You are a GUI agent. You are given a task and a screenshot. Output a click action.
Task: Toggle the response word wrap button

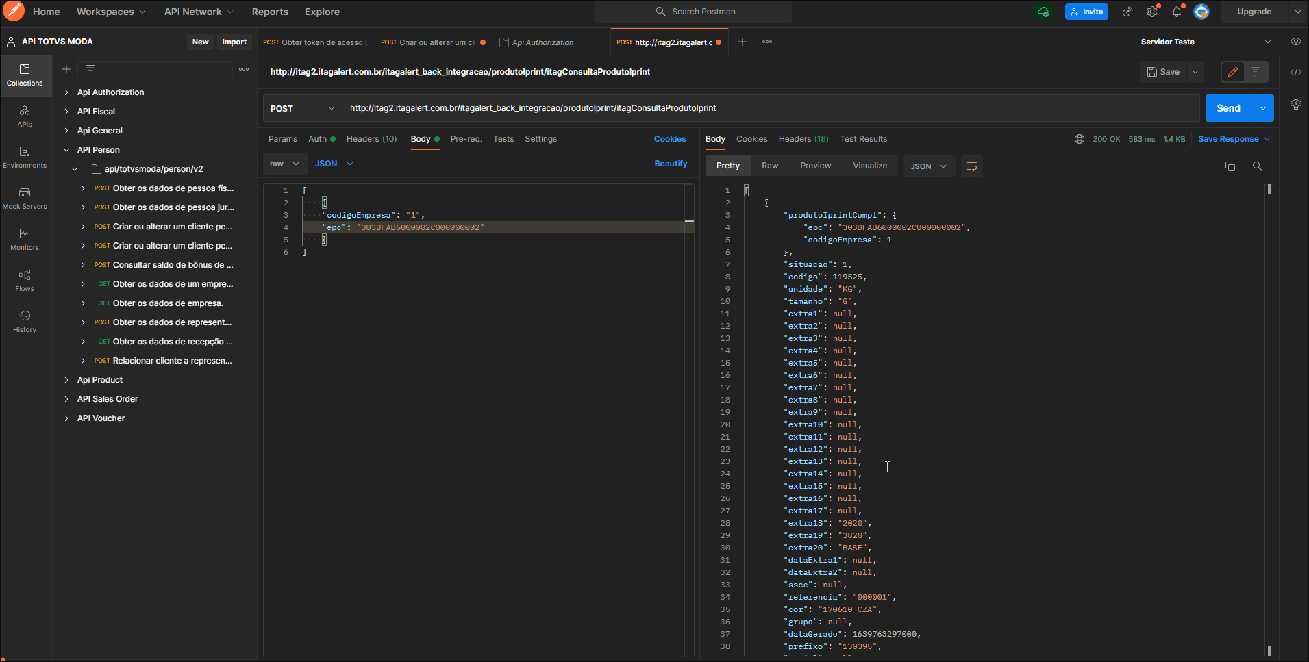971,166
